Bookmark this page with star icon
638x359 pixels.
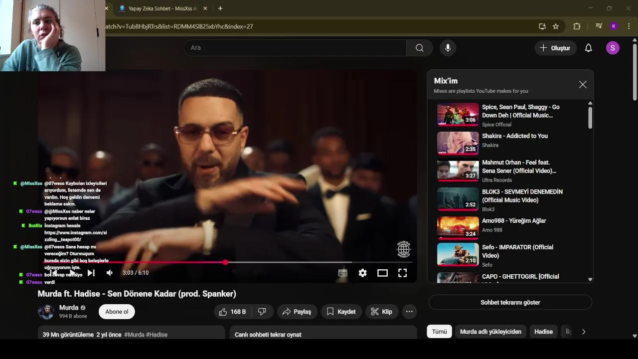(x=556, y=26)
